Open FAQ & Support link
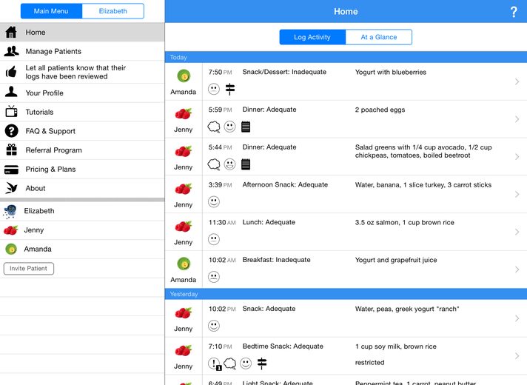The image size is (527, 385). coord(82,131)
